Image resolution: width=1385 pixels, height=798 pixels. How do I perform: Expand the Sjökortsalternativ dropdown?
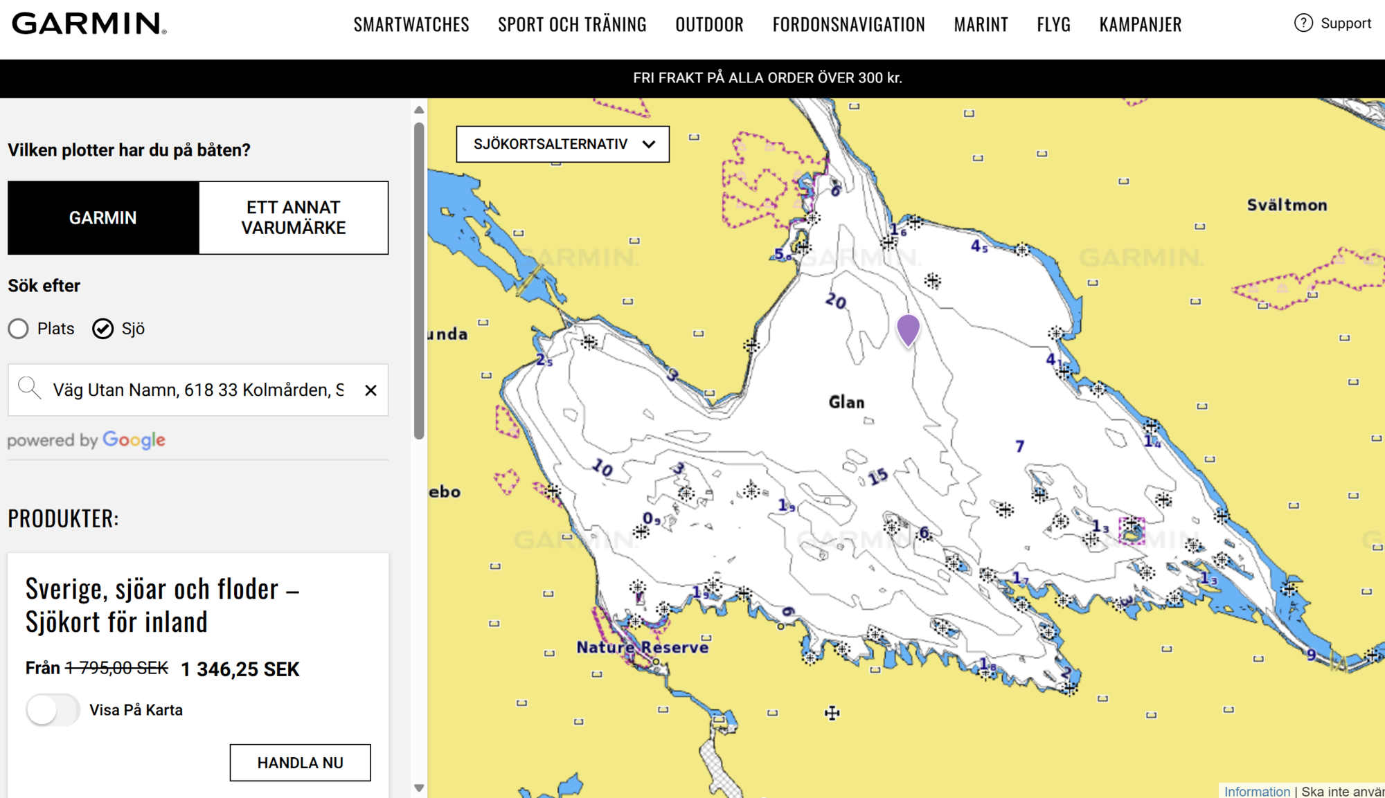(x=562, y=144)
